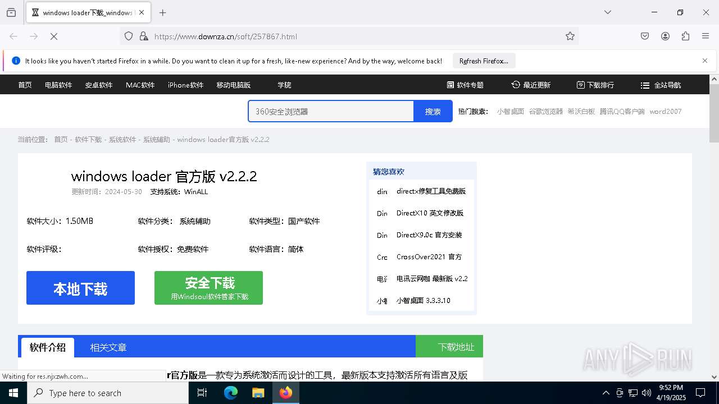Image resolution: width=719 pixels, height=404 pixels.
Task: Click the Refresh Firefox button
Action: click(484, 61)
